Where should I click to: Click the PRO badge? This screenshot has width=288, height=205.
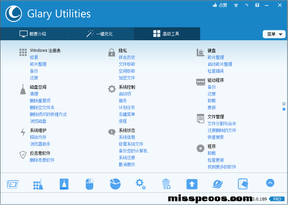277,199
